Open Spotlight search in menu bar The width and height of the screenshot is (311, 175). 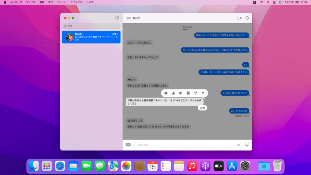pos(268,2)
